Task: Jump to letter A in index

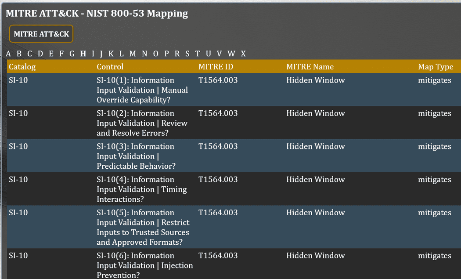Action: coord(8,54)
